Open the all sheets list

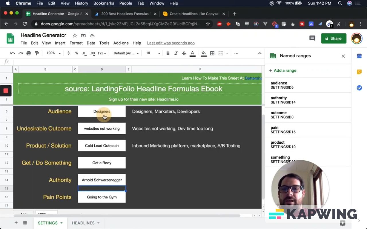(25, 223)
